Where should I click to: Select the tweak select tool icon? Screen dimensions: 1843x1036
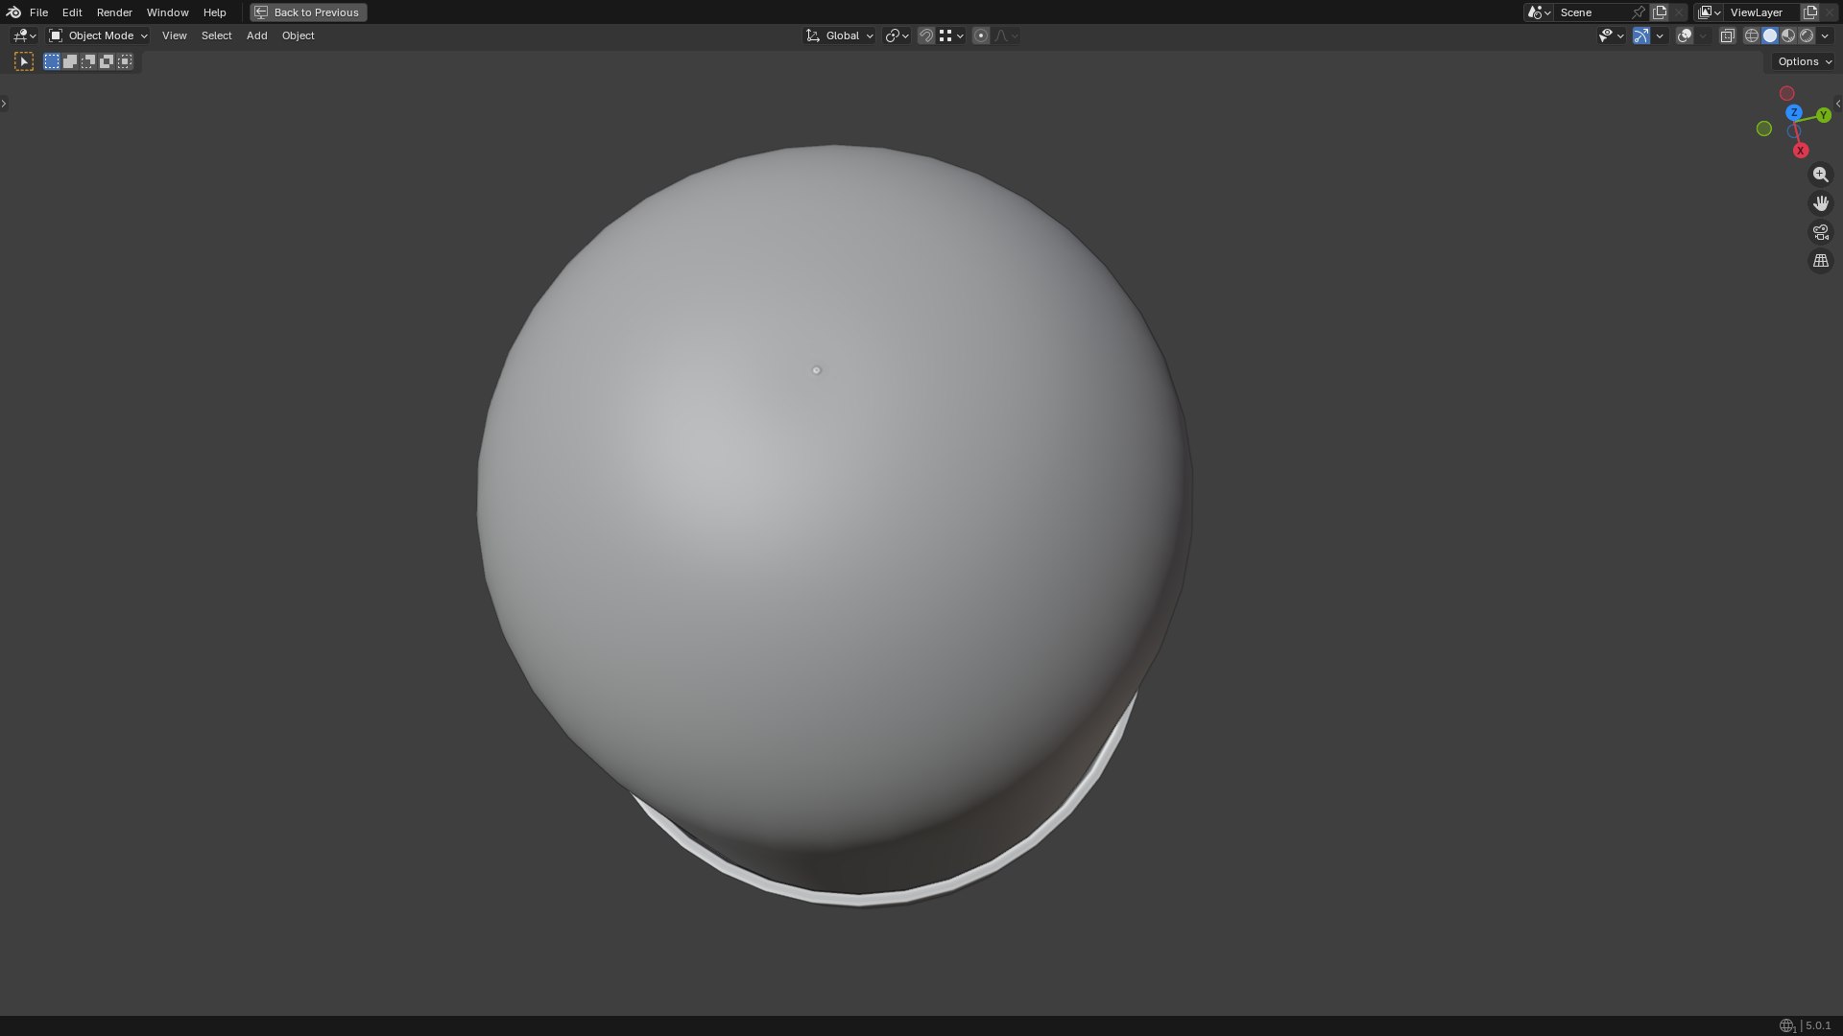click(24, 61)
